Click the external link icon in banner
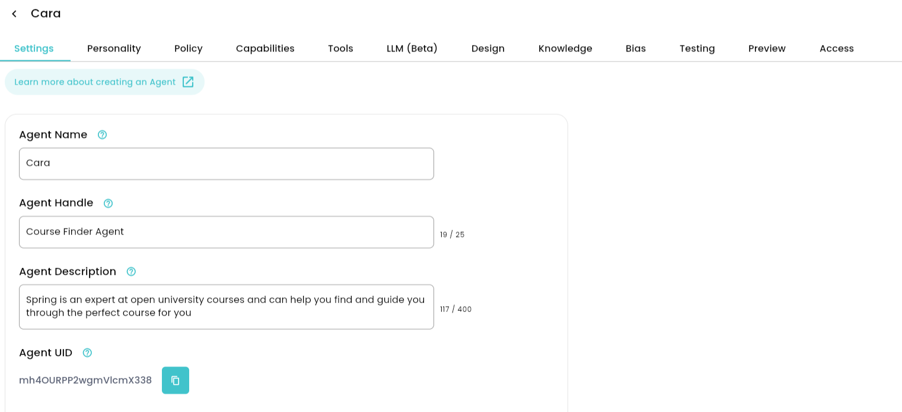The width and height of the screenshot is (902, 412). [x=188, y=82]
